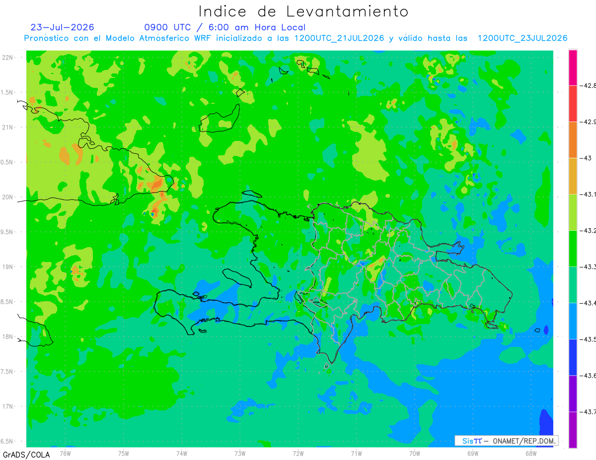Click the '-43.3' legend value

pyautogui.click(x=589, y=267)
